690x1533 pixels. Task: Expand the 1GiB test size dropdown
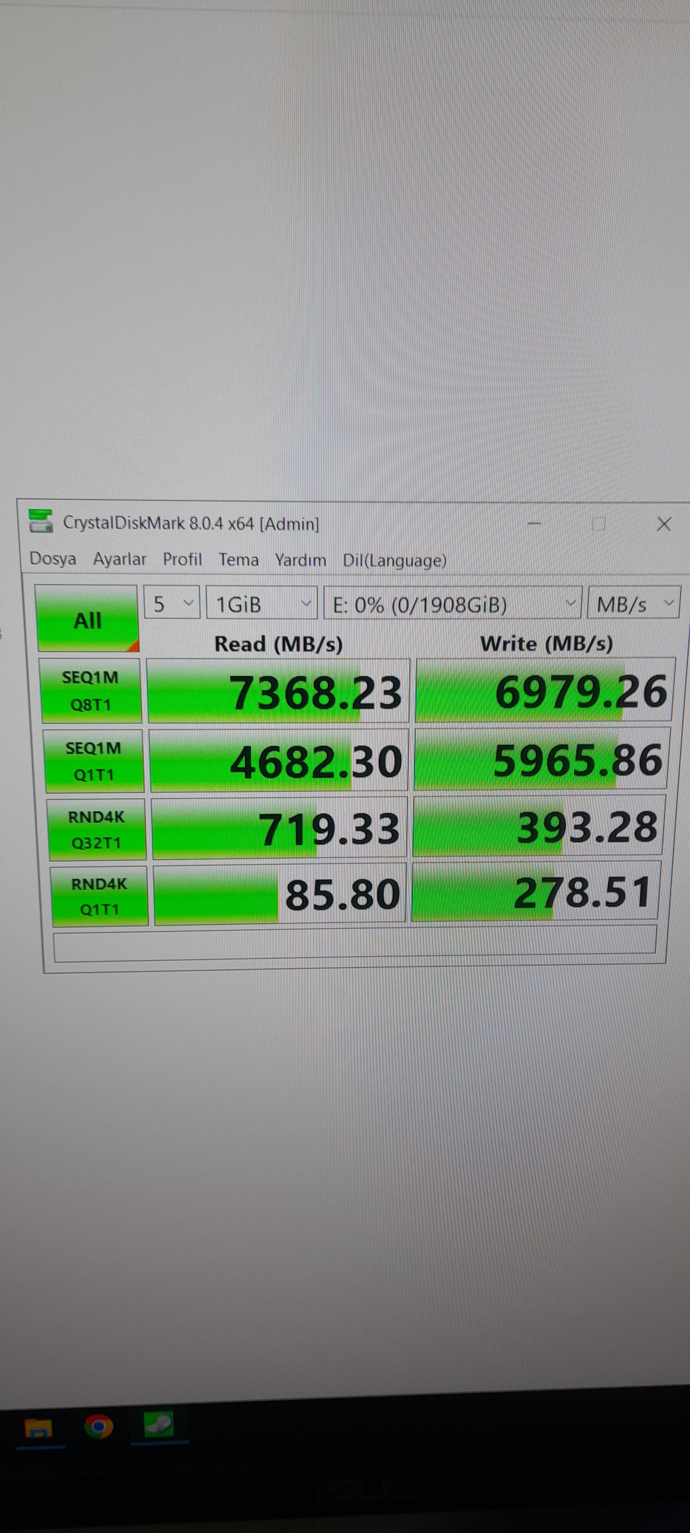(261, 604)
